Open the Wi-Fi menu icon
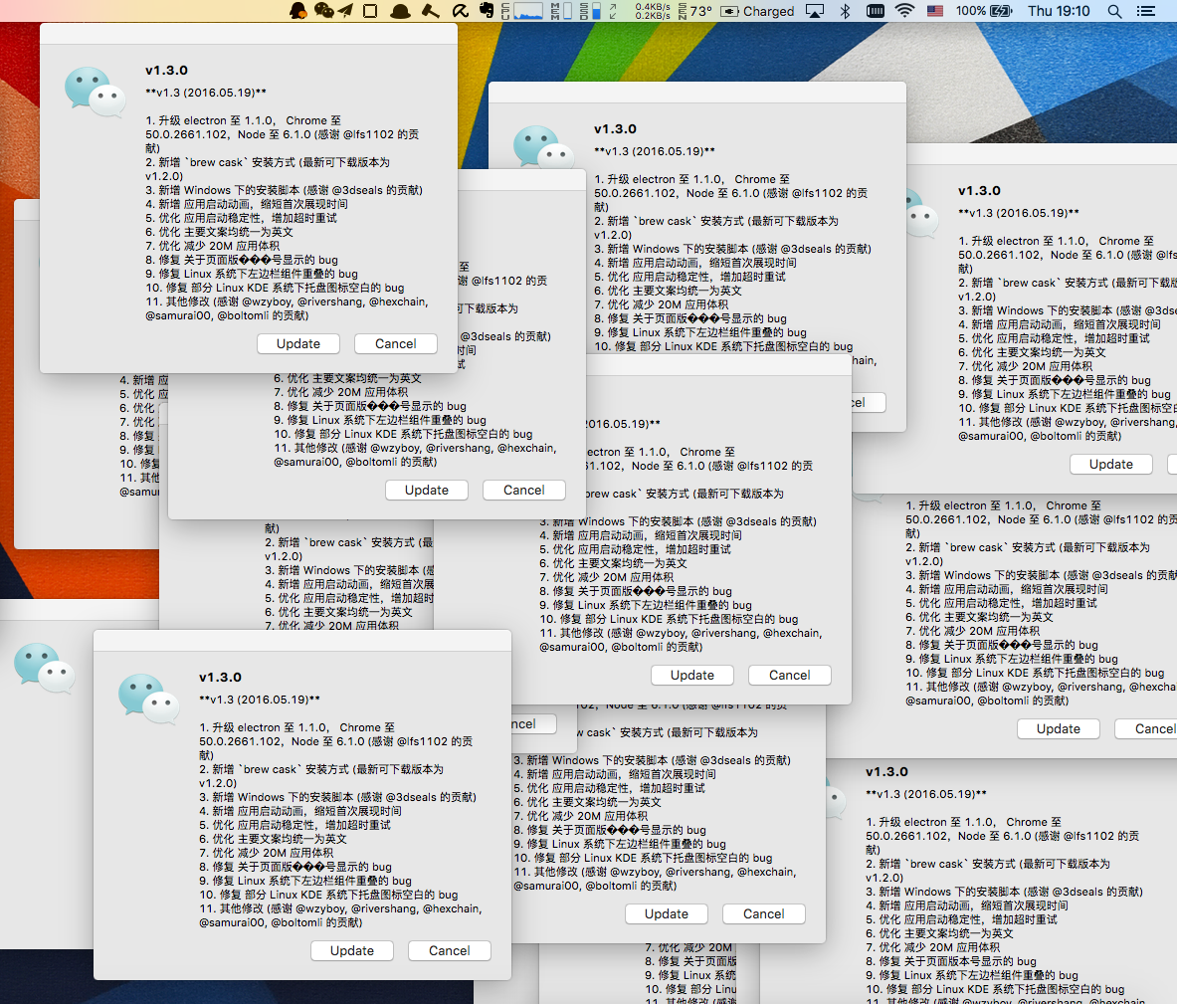Screen dimensions: 1177x1004 (x=905, y=11)
